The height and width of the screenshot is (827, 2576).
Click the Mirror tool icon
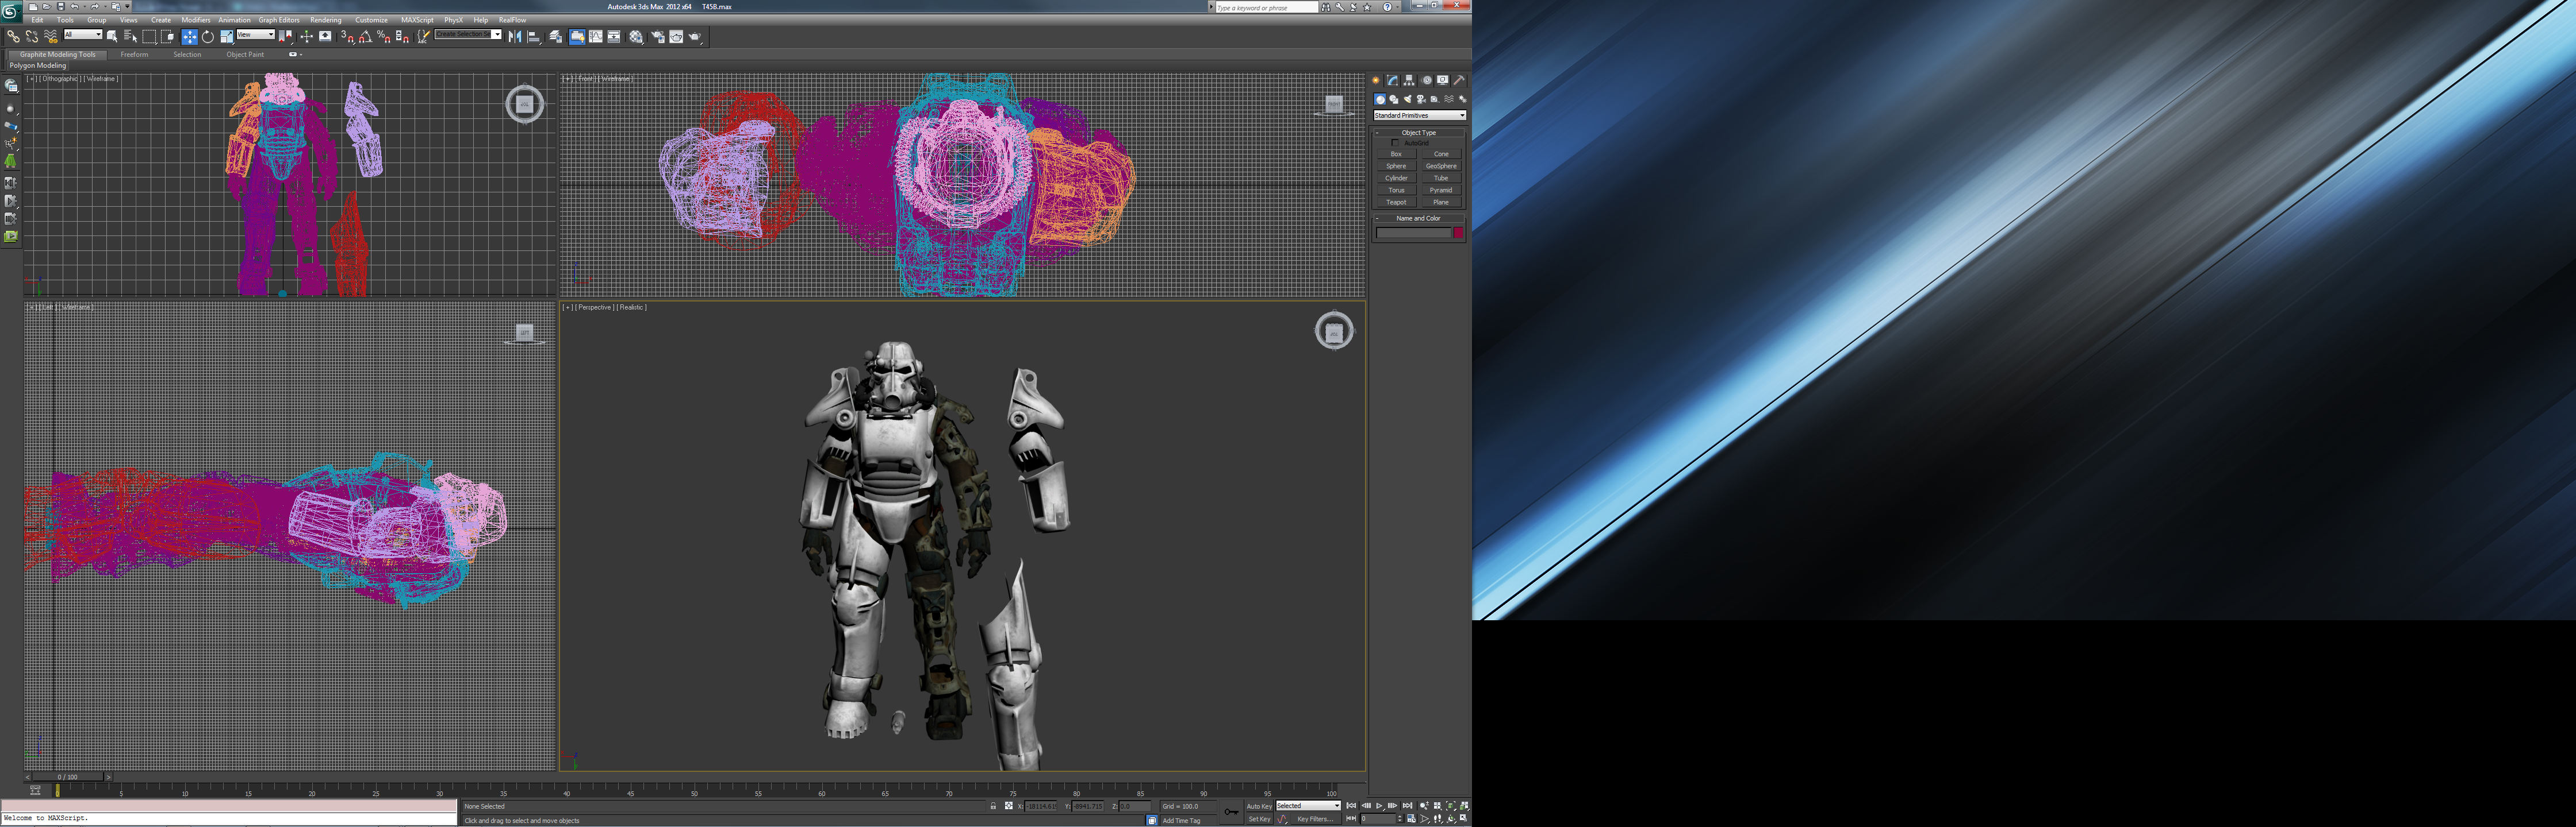[515, 37]
